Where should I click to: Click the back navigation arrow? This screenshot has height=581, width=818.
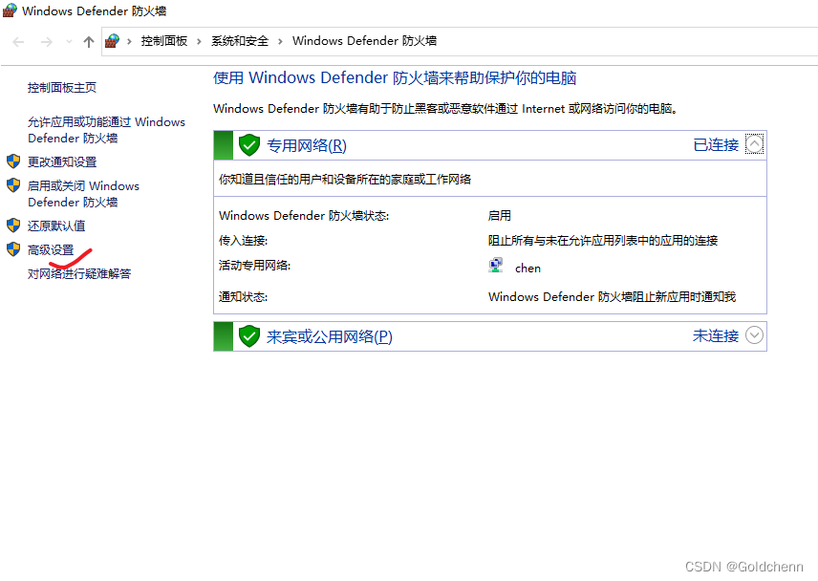[17, 41]
